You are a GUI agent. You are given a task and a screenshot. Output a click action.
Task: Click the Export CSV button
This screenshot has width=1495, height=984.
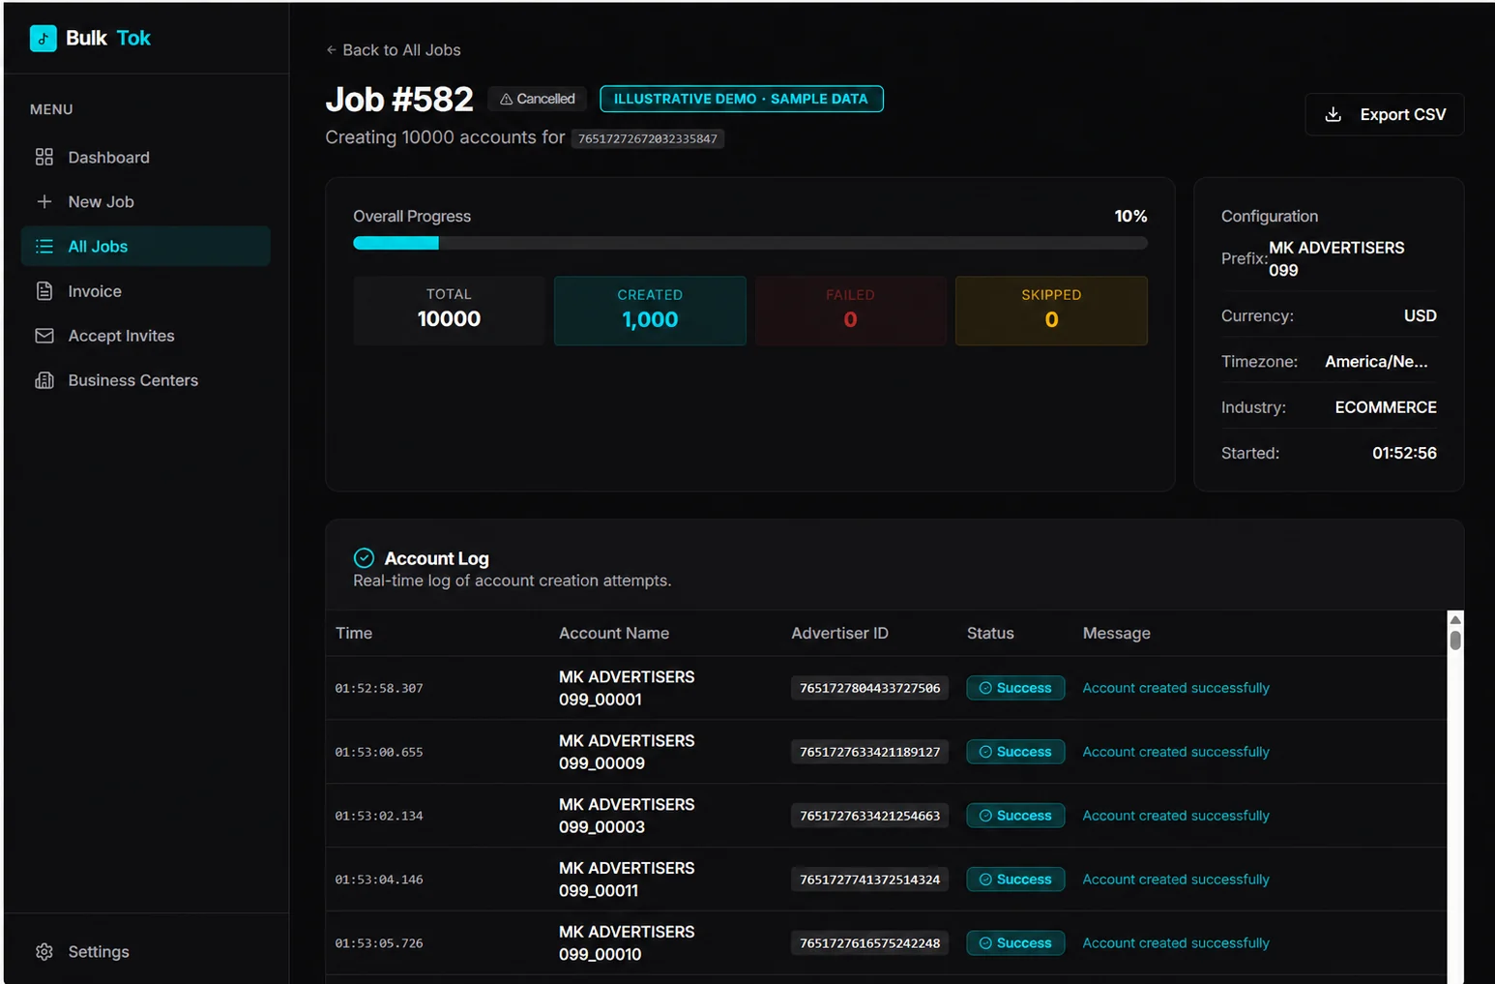pyautogui.click(x=1384, y=114)
